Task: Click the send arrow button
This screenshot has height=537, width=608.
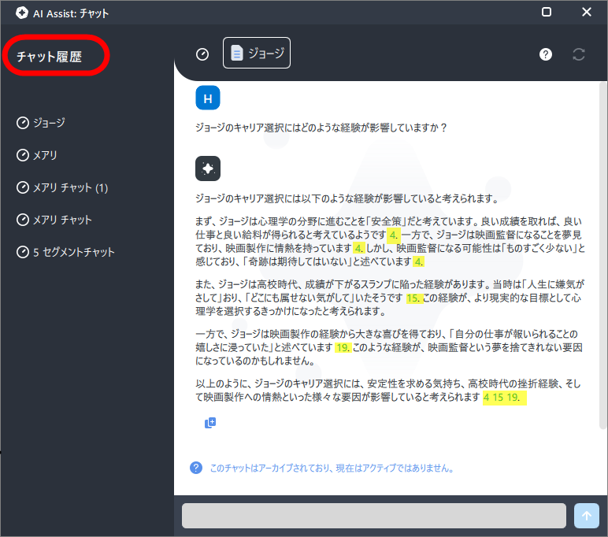Action: coord(586,515)
